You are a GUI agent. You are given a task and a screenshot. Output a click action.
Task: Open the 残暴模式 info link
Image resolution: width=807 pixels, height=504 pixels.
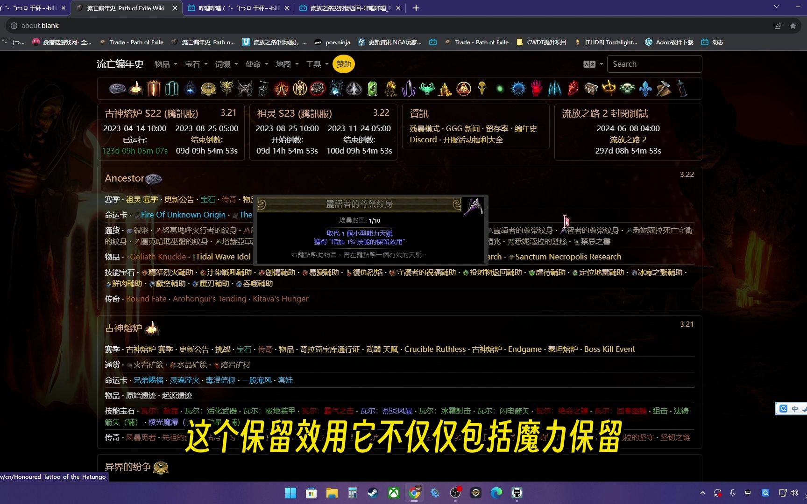[425, 128]
